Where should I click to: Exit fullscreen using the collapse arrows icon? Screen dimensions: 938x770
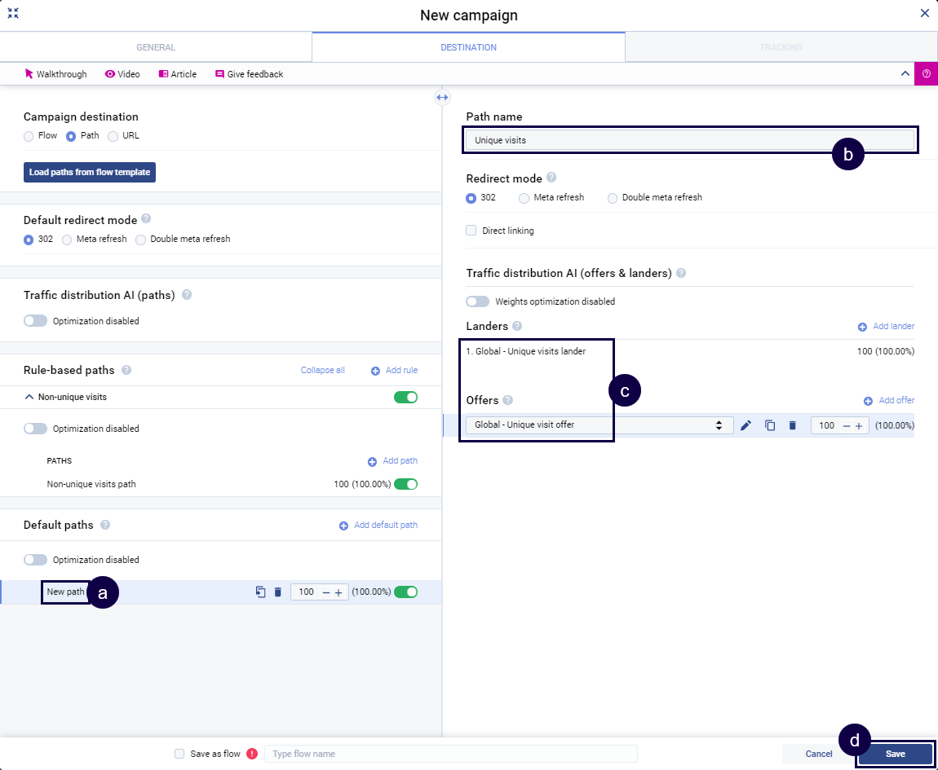(x=13, y=13)
